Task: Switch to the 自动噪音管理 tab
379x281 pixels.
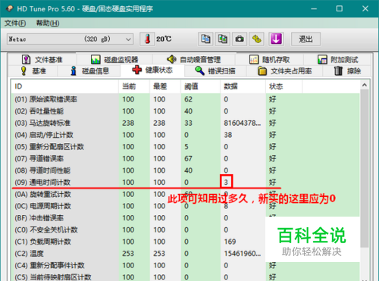Action: 194,60
